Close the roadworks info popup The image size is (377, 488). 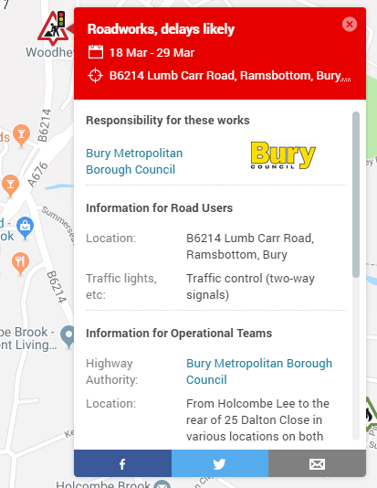pos(350,24)
